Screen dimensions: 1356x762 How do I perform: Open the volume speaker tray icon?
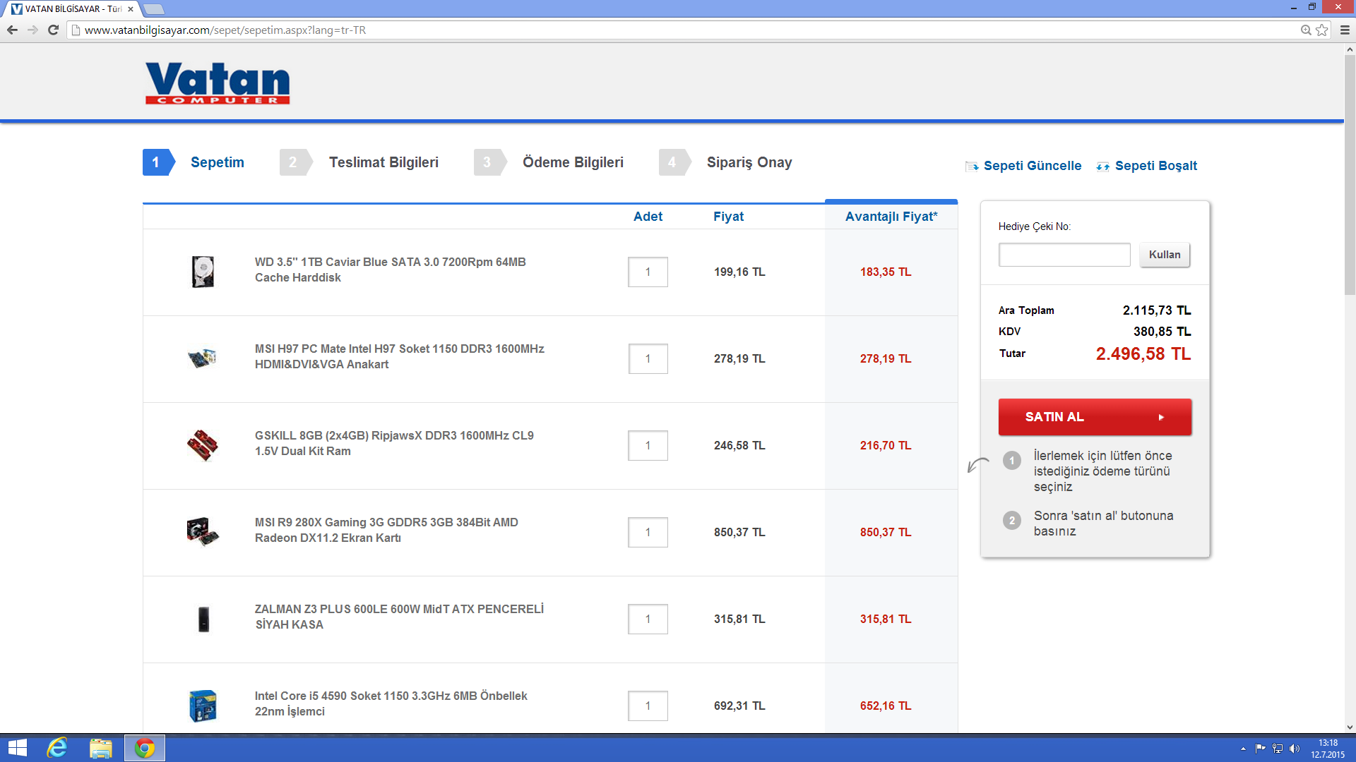1295,749
